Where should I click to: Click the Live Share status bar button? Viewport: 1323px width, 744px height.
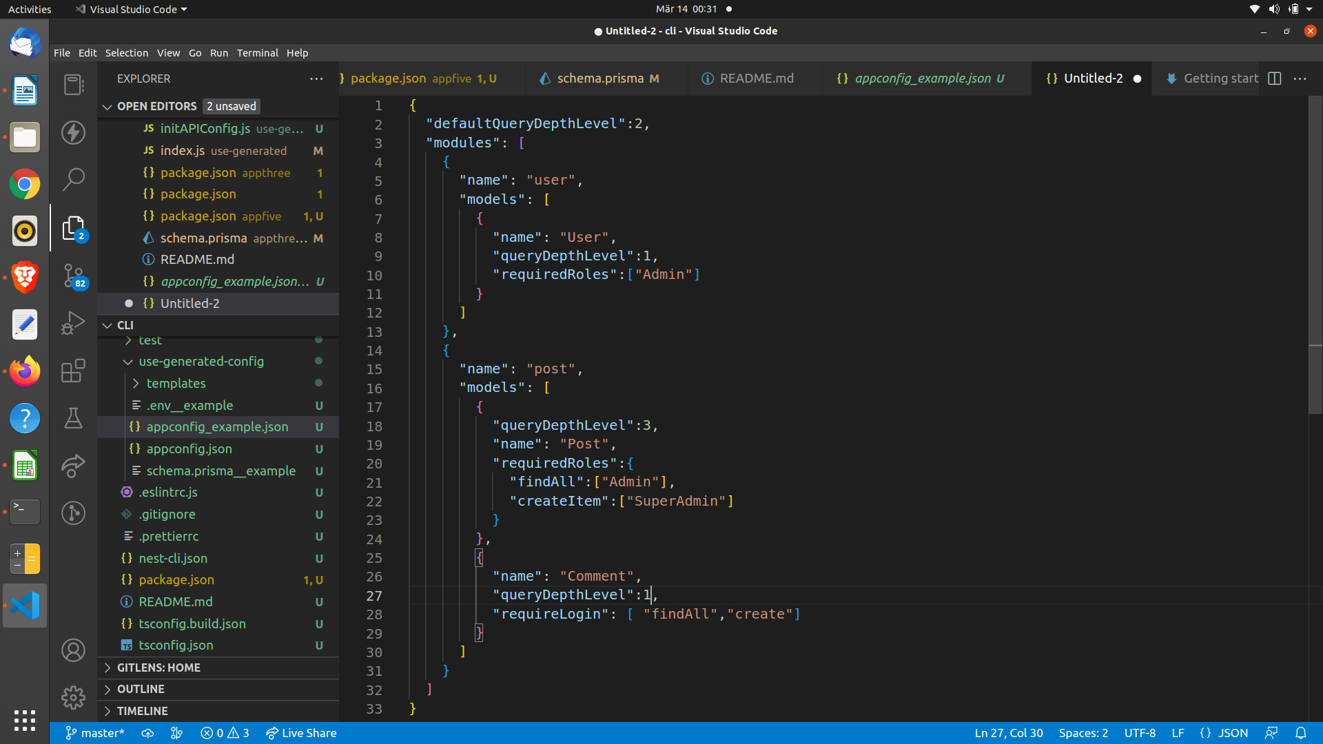point(301,733)
